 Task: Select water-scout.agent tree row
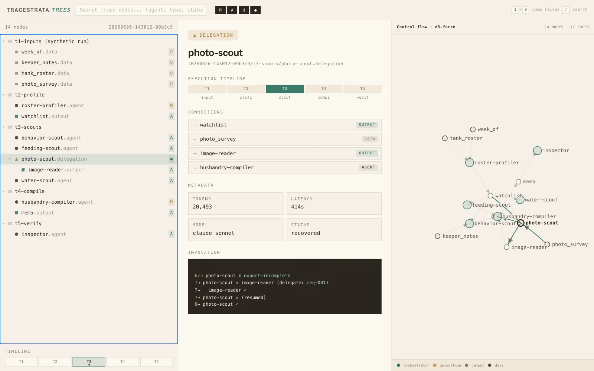[89, 181]
